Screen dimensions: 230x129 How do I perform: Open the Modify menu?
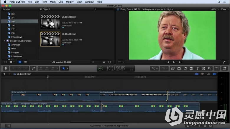[x=70, y=2]
